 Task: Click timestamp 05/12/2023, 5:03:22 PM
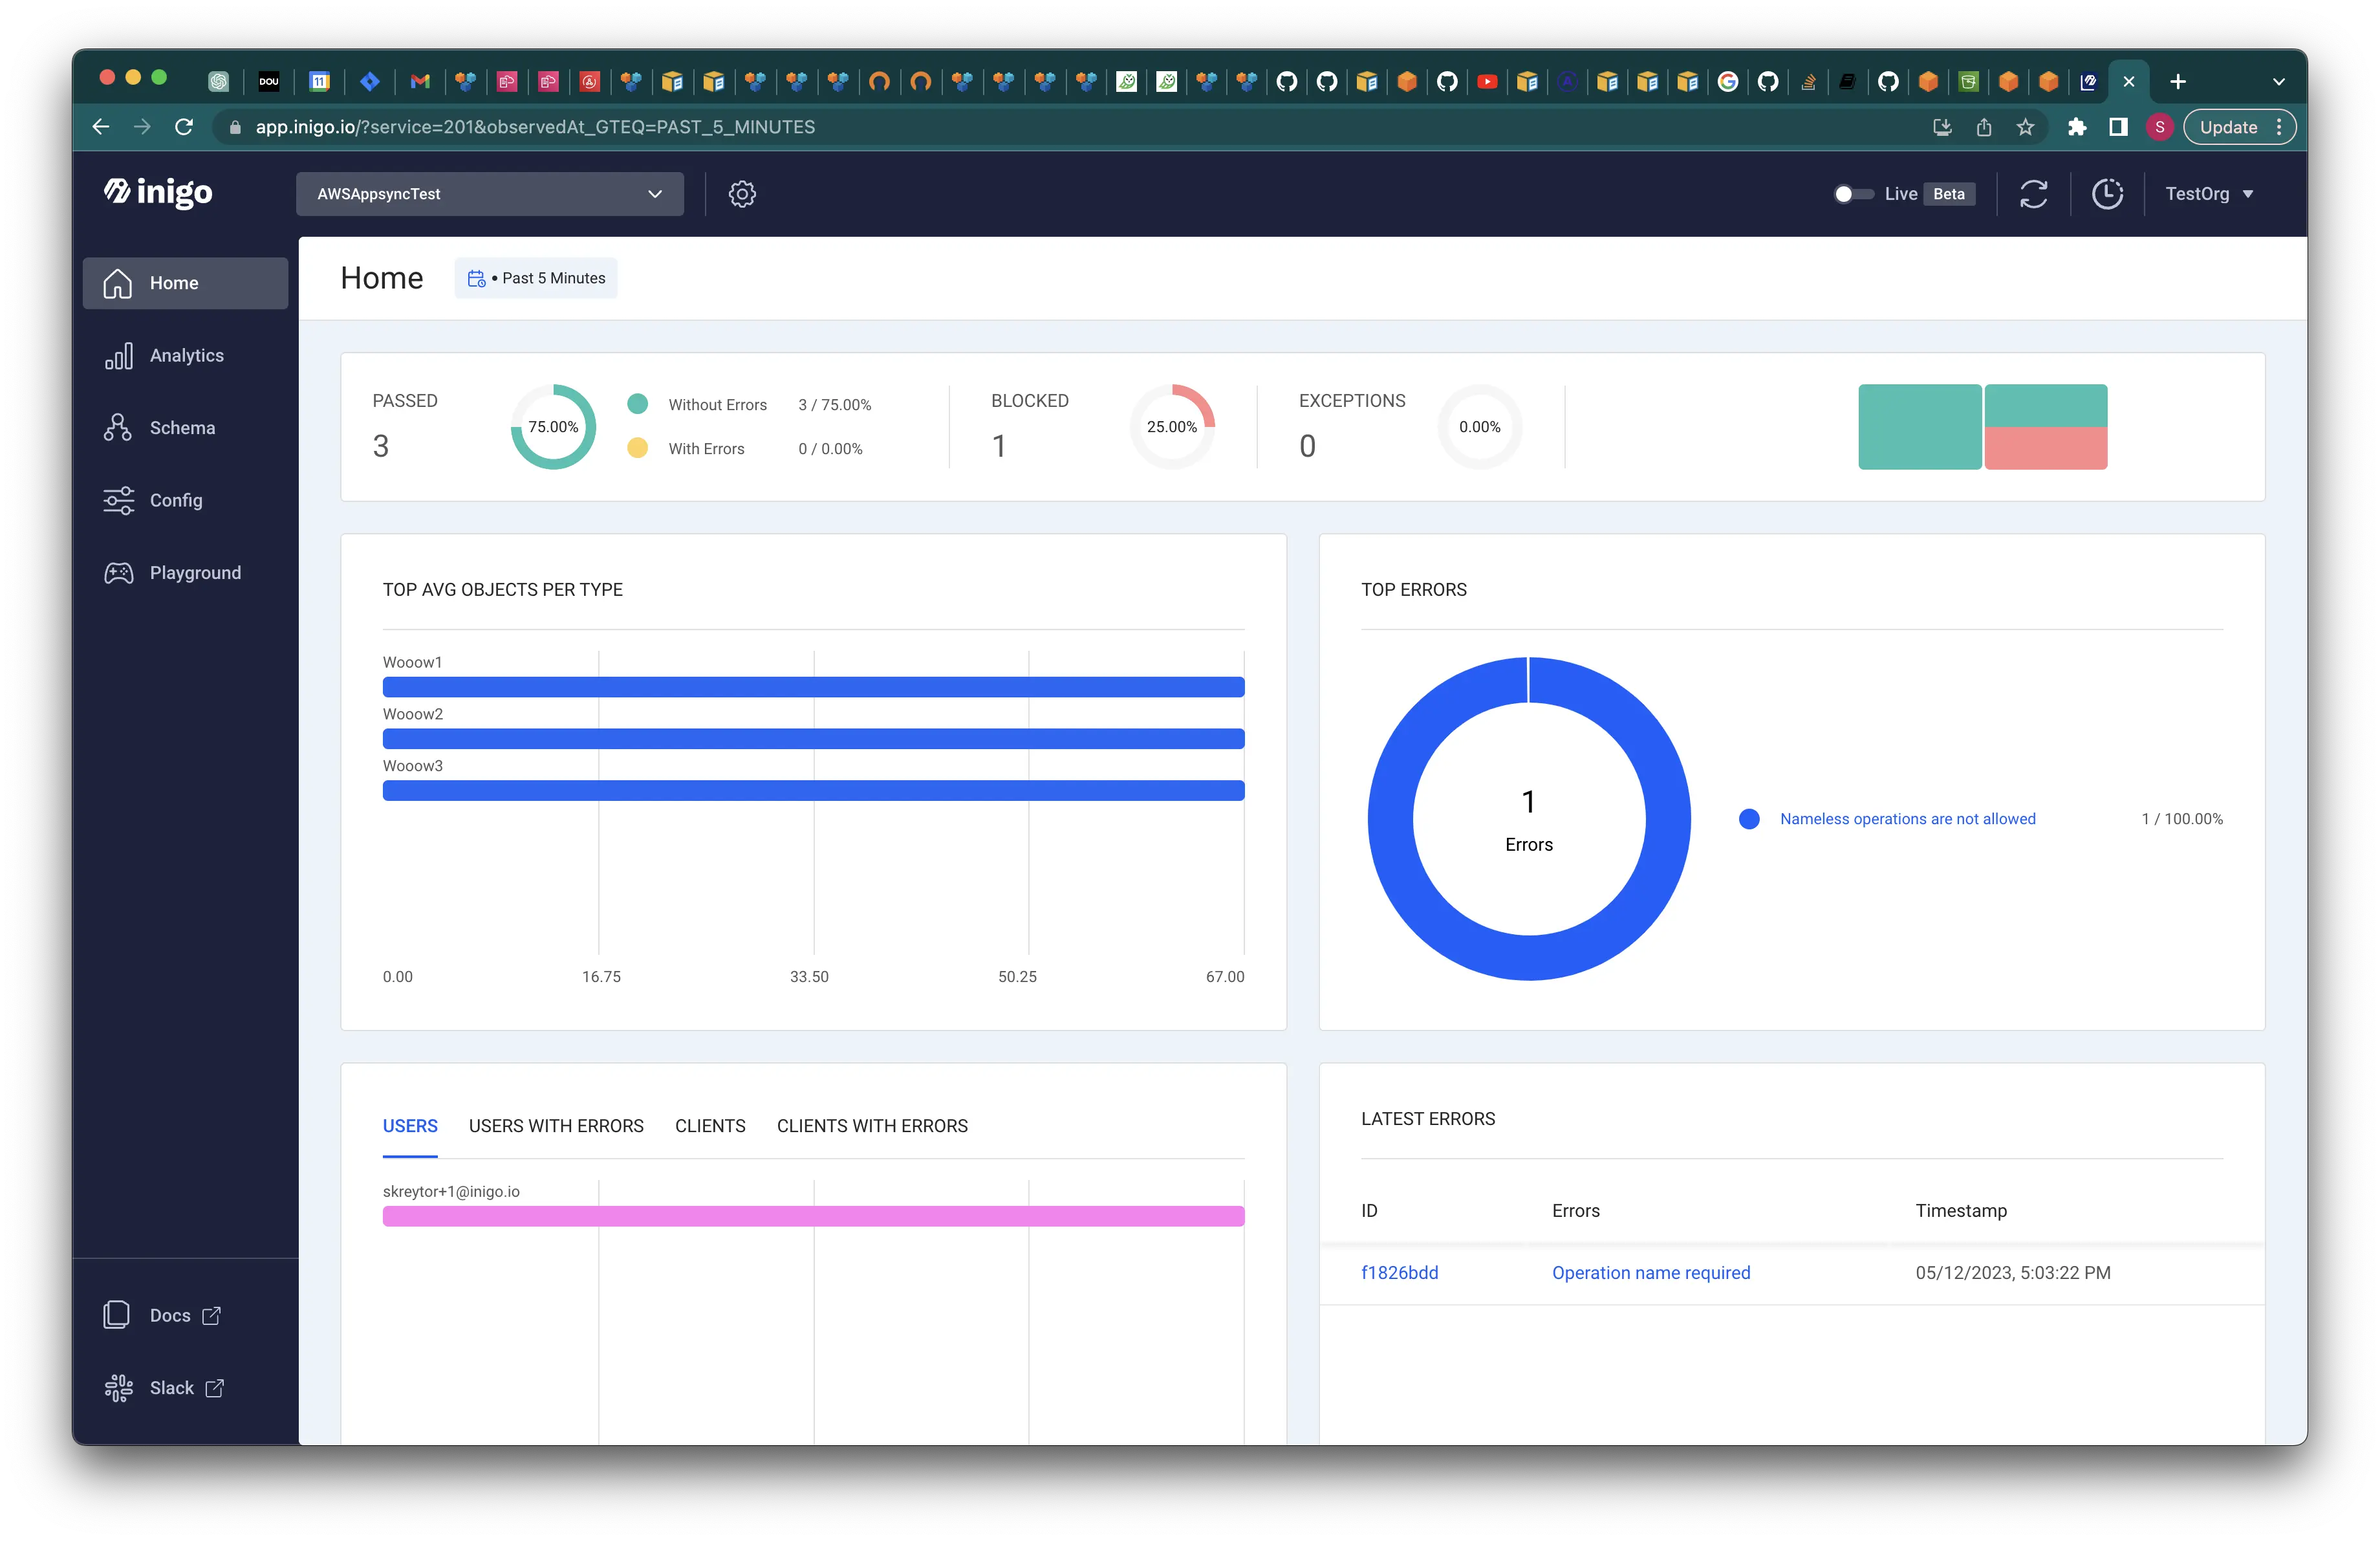pos(2013,1273)
